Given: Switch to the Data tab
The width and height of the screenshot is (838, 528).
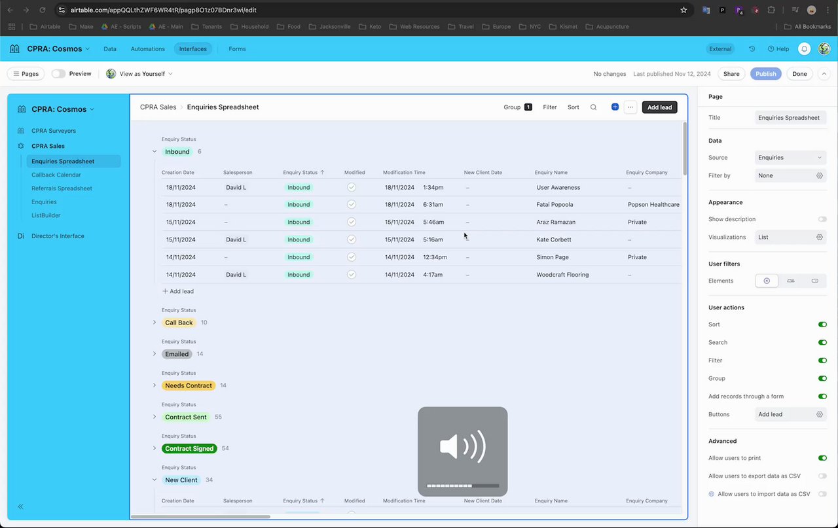Looking at the screenshot, I should click(110, 49).
